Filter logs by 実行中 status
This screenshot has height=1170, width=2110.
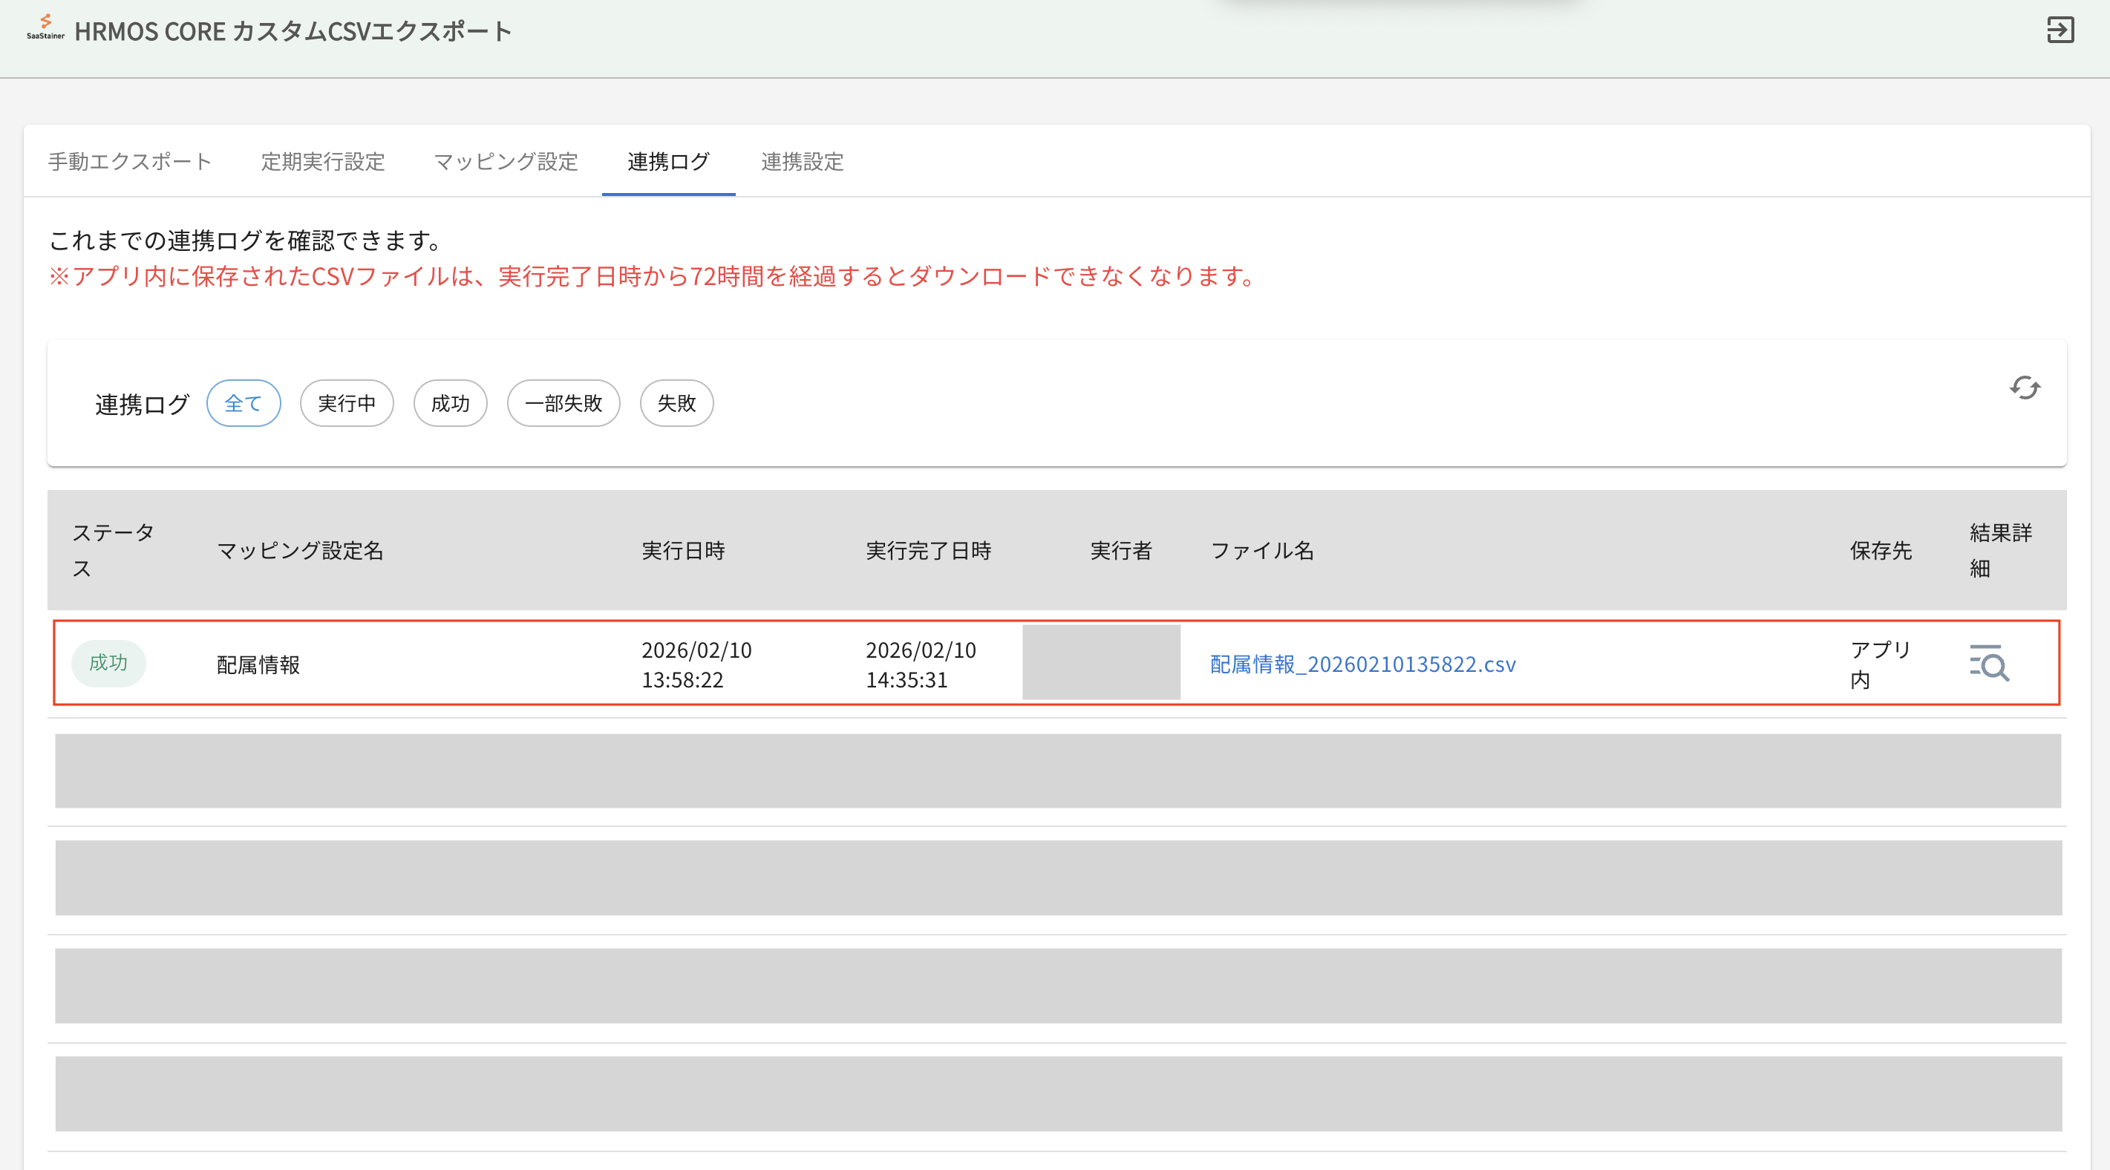point(347,403)
